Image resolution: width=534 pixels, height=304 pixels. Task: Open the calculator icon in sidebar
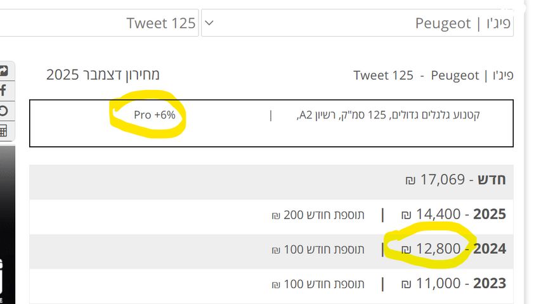[x=4, y=130]
